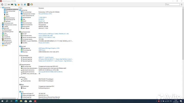Click the green clock gauge toolbar icon

click(32, 4)
